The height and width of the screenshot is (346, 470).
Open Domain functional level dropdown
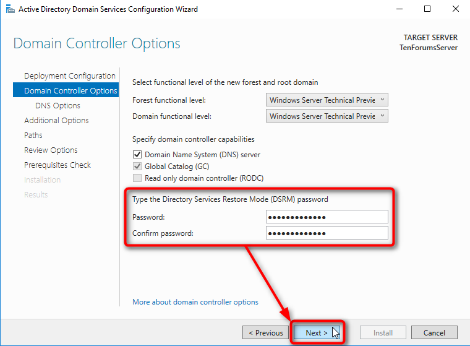(x=327, y=116)
